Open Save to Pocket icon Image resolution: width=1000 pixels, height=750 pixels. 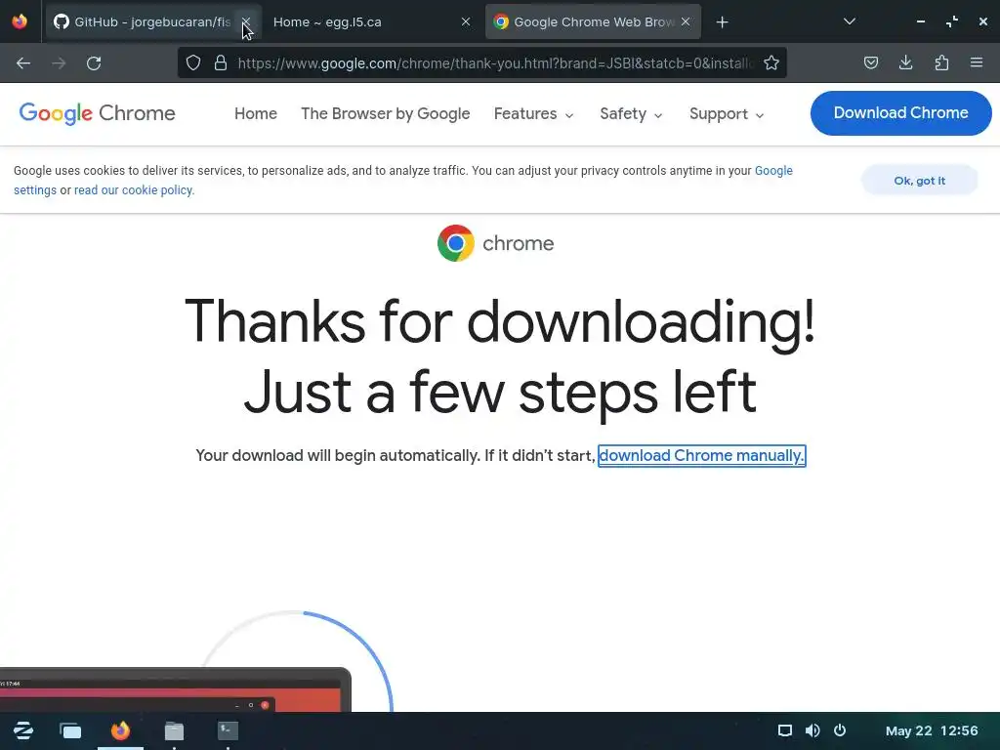pos(871,62)
